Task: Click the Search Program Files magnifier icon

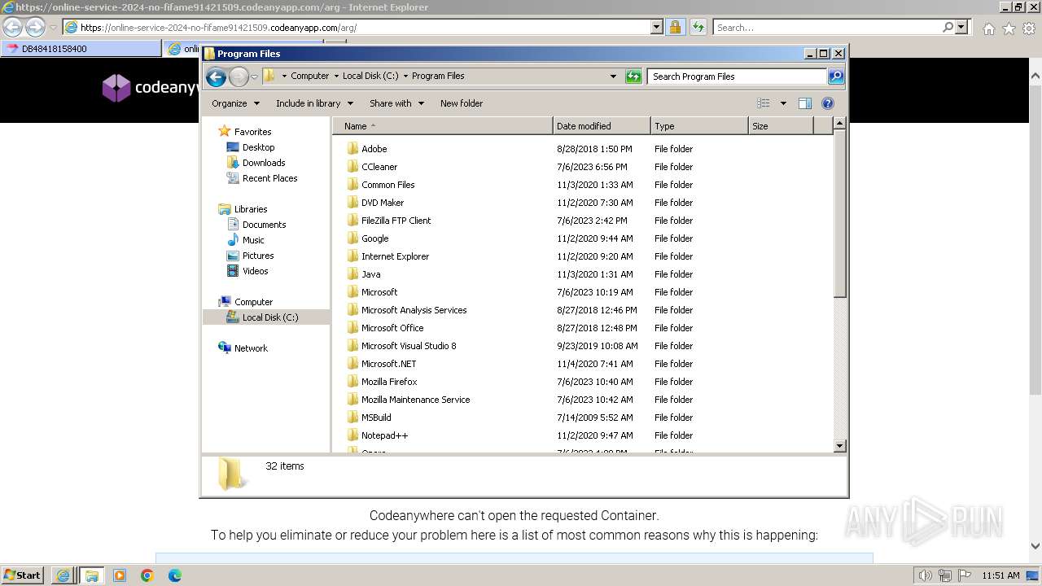Action: (835, 77)
